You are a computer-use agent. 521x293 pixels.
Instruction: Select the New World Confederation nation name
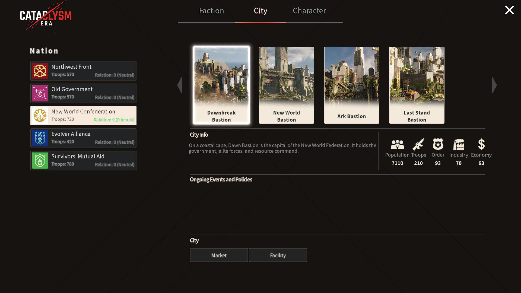pos(83,112)
